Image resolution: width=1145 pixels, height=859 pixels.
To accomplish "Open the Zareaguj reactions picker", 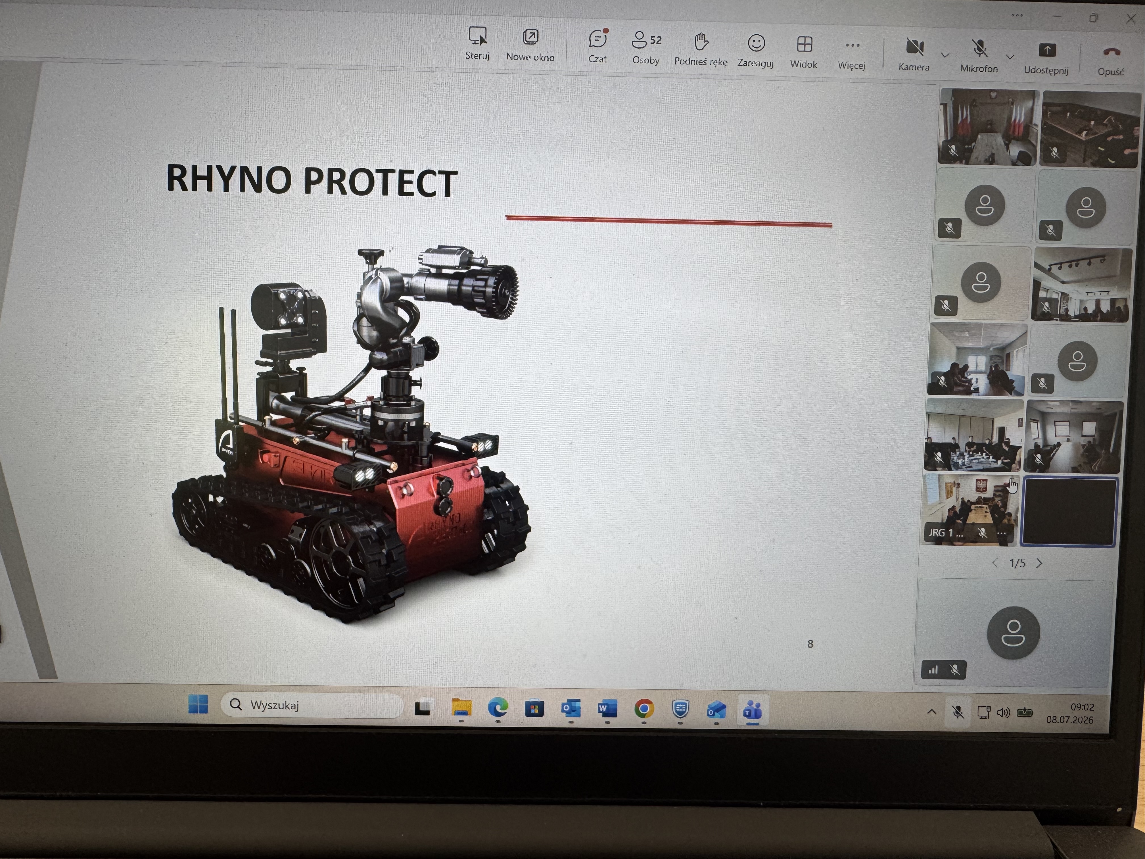I will point(756,50).
